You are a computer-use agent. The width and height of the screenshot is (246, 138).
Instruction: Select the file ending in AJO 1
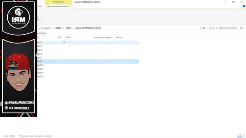pyautogui.click(x=88, y=43)
